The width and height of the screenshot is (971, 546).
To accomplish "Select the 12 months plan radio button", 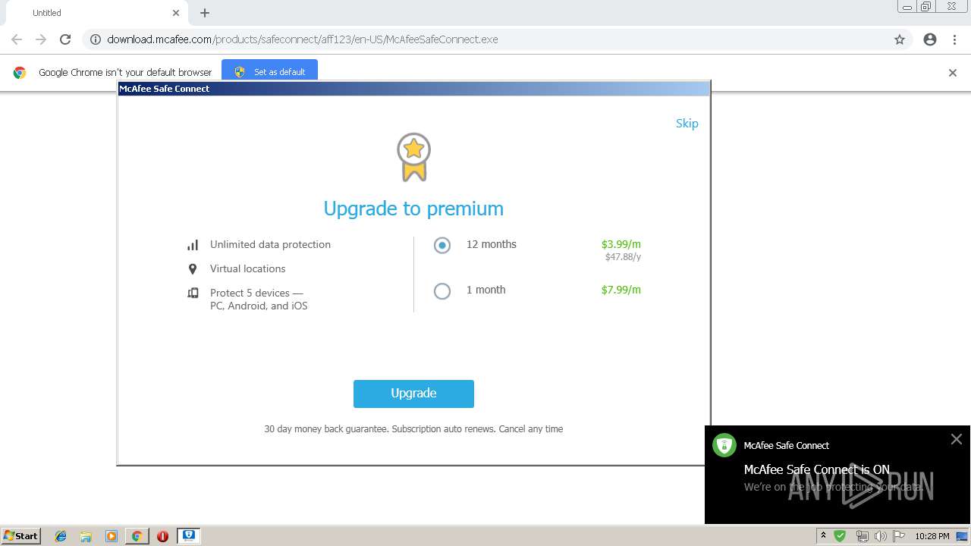I will click(x=442, y=245).
